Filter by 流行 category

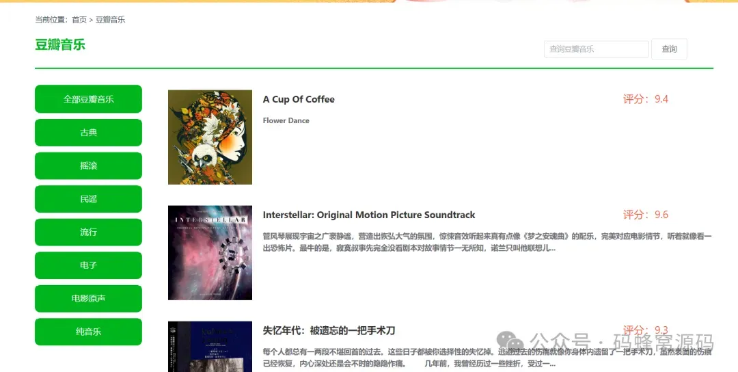(x=88, y=232)
